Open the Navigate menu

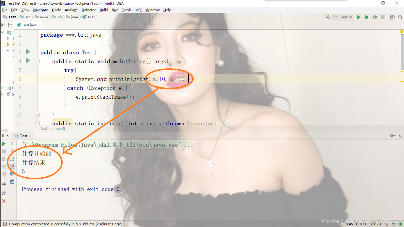click(x=41, y=10)
